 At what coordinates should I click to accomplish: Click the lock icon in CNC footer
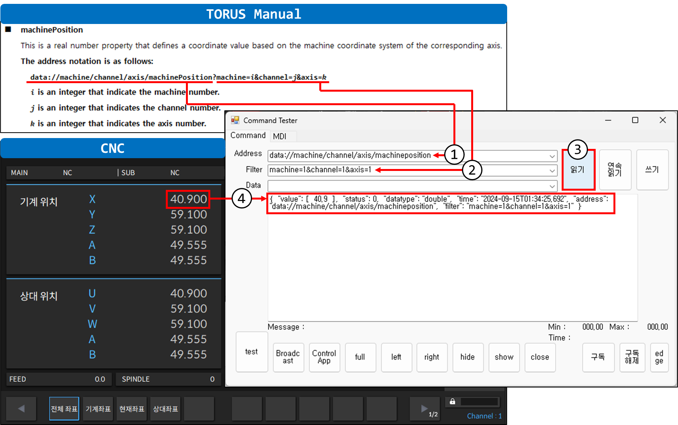[x=452, y=401]
